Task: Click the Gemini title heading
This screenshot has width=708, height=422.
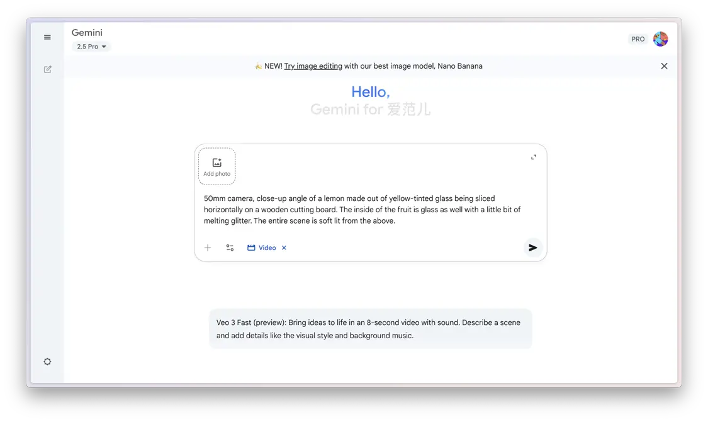Action: (x=87, y=32)
